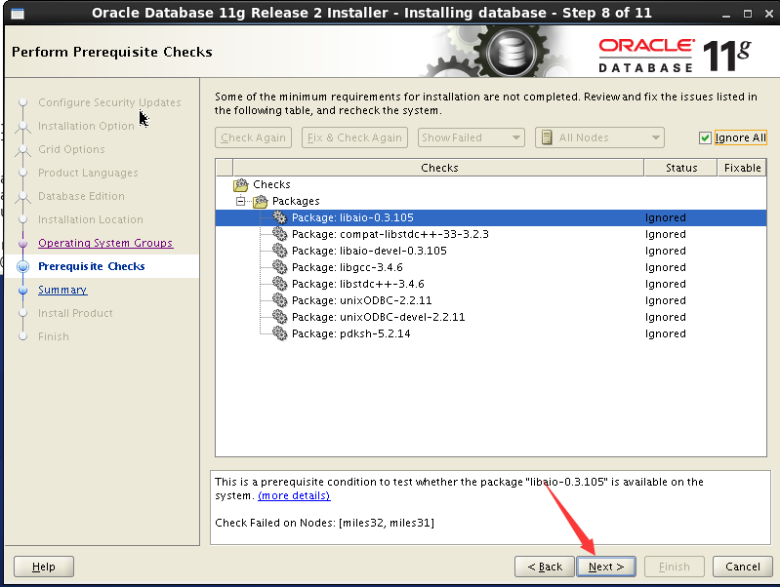Open the more details link

pyautogui.click(x=294, y=495)
